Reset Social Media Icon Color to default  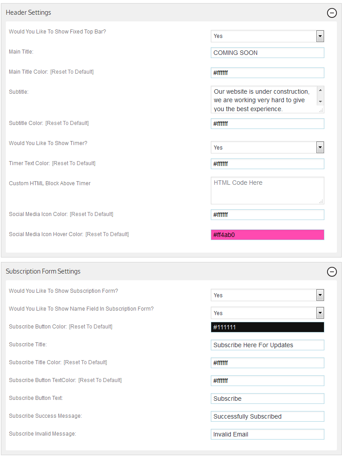pyautogui.click(x=91, y=214)
